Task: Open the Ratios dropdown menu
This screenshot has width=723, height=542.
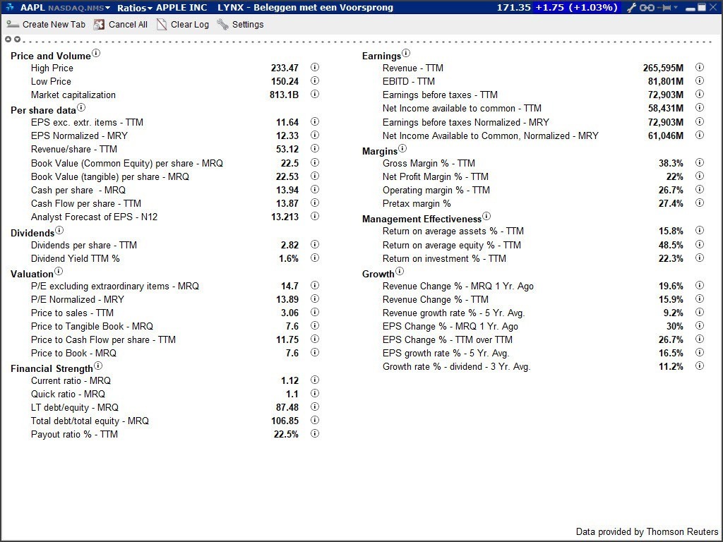Action: [x=134, y=8]
